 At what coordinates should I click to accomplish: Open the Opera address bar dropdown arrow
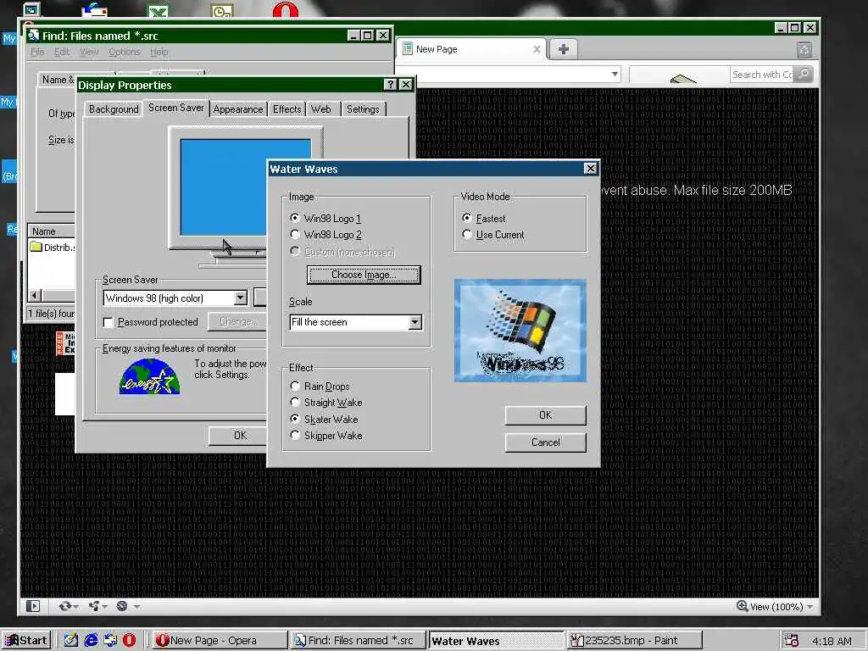pos(615,74)
